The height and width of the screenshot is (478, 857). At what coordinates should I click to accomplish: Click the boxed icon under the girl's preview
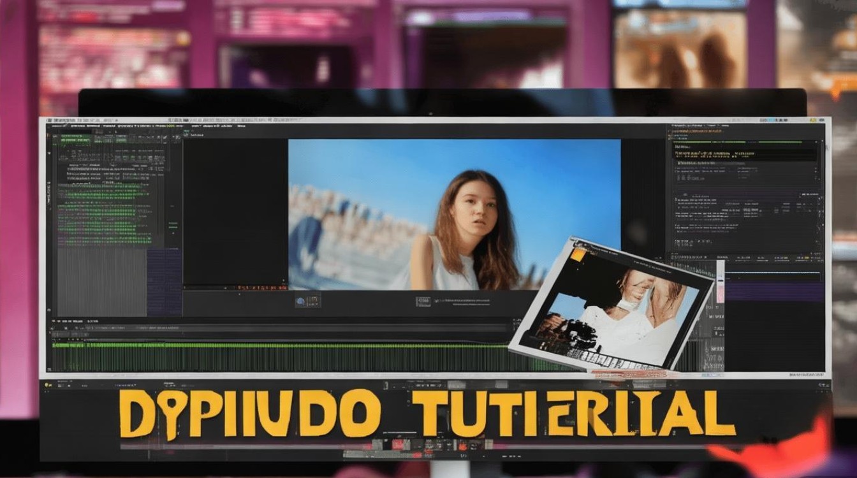[x=423, y=301]
